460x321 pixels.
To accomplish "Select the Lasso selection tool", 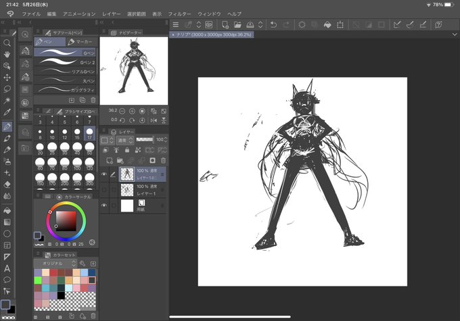I will click(x=7, y=89).
